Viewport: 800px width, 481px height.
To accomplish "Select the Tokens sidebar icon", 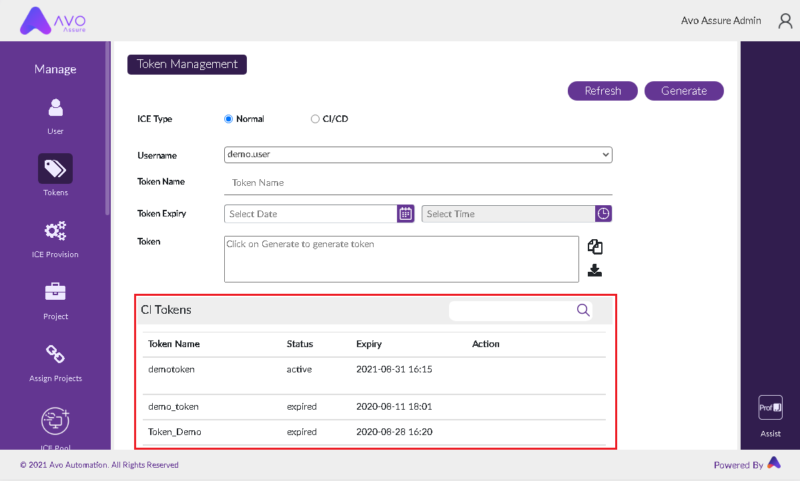I will [x=55, y=169].
